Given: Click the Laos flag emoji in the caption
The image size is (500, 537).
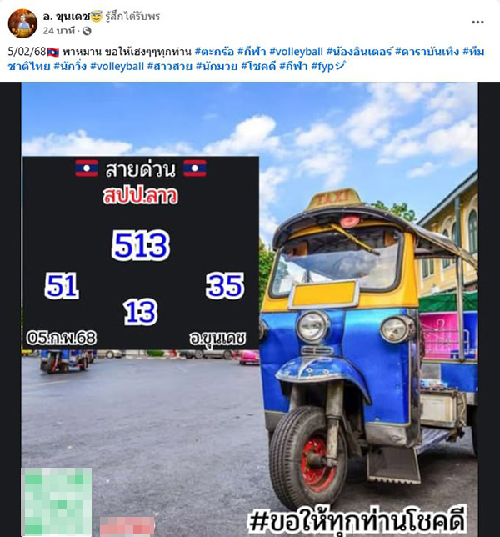Looking at the screenshot, I should (53, 52).
